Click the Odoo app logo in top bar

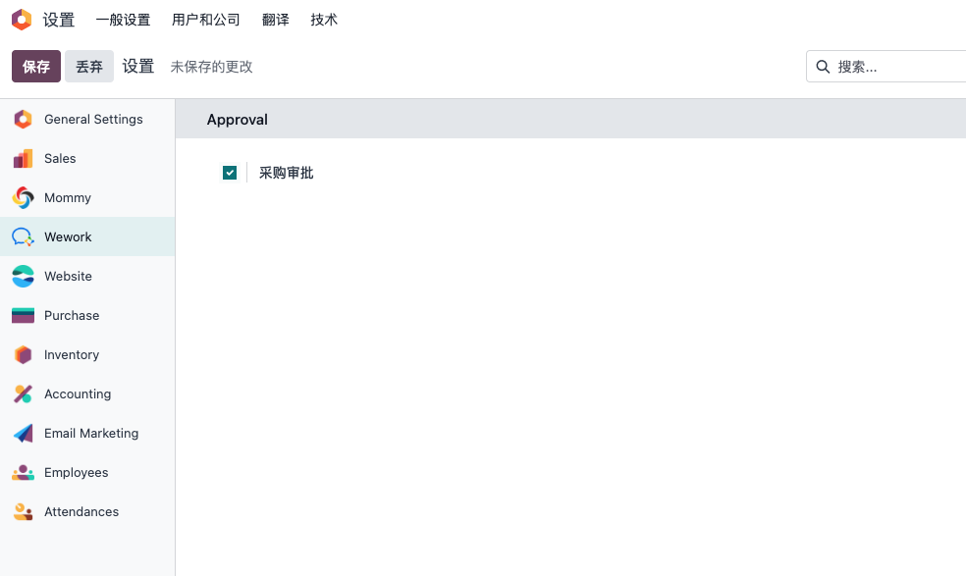(x=22, y=20)
